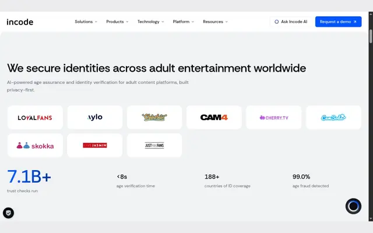Expand the Technology dropdown chevron
The width and height of the screenshot is (373, 233).
coord(163,22)
